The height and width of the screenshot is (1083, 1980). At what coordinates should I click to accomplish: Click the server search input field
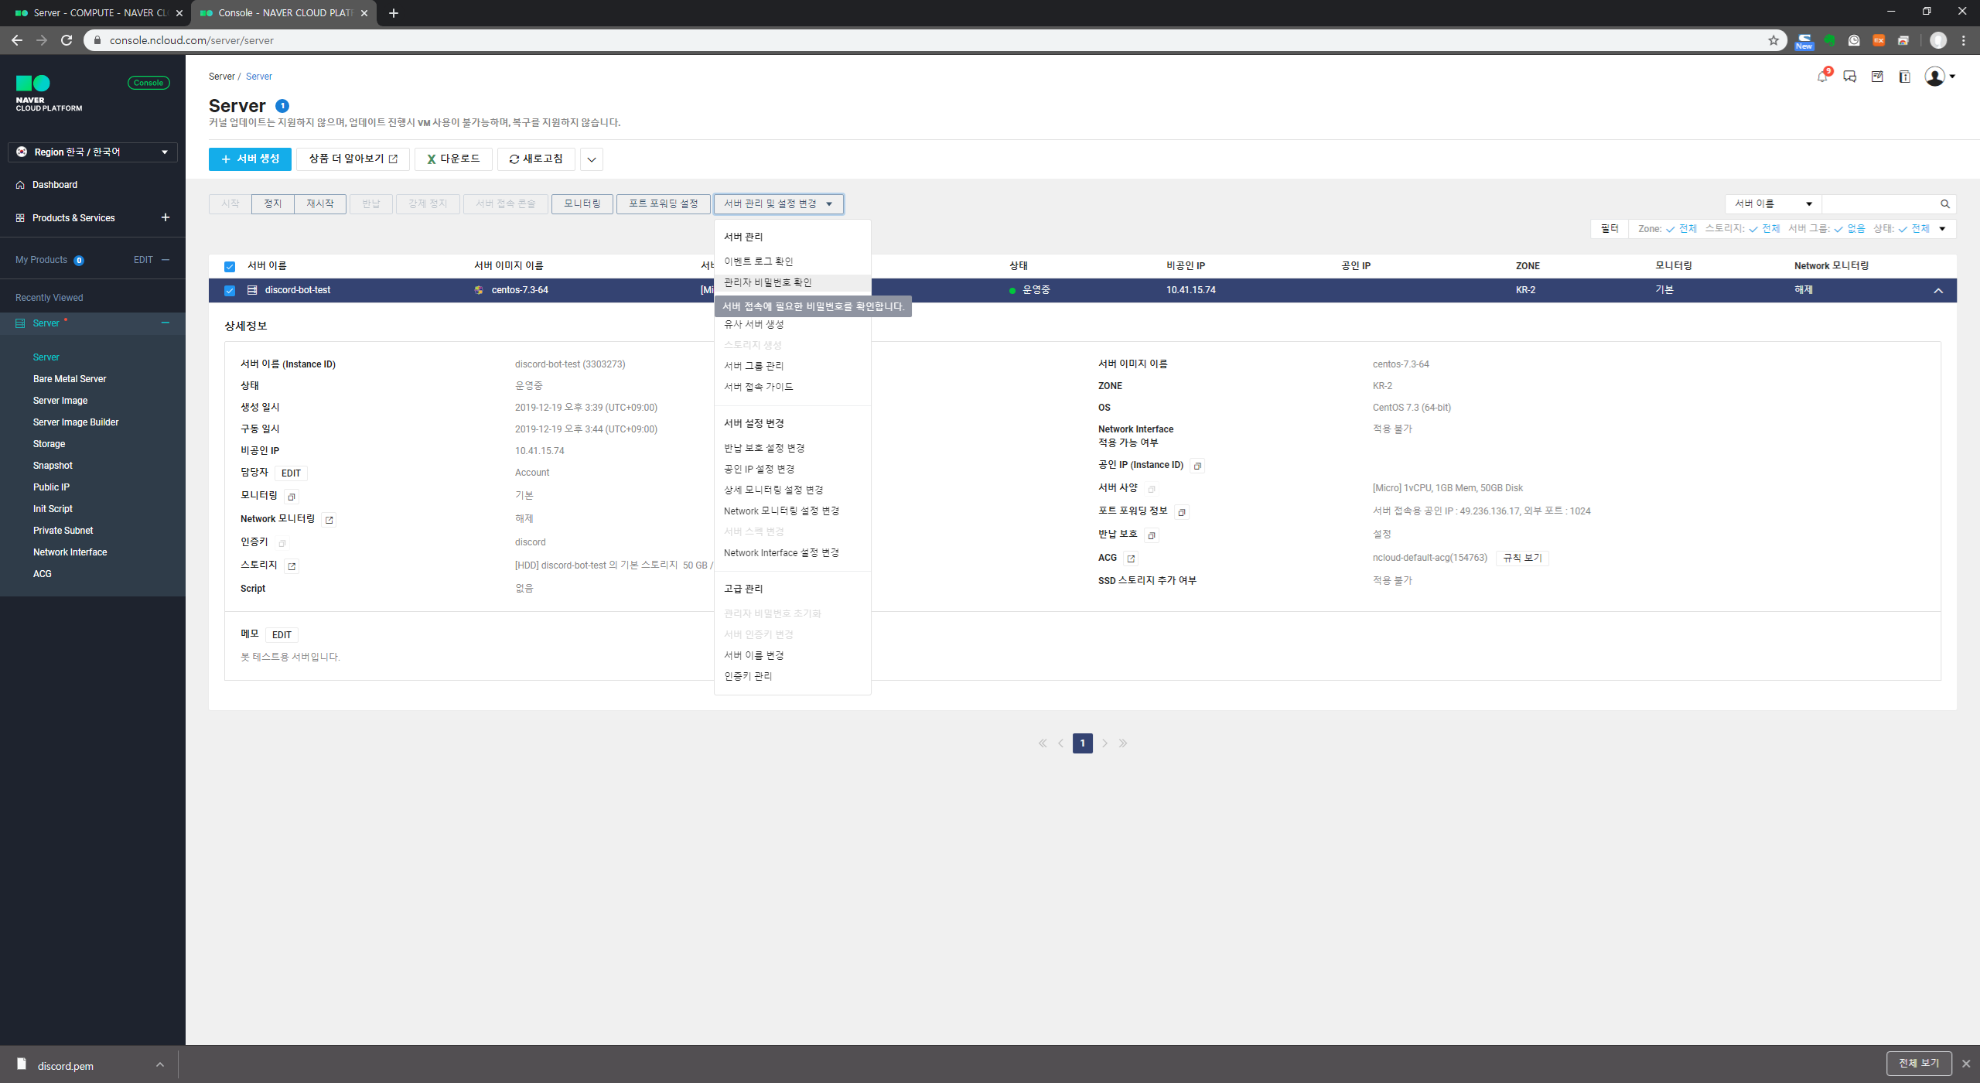click(x=1879, y=204)
